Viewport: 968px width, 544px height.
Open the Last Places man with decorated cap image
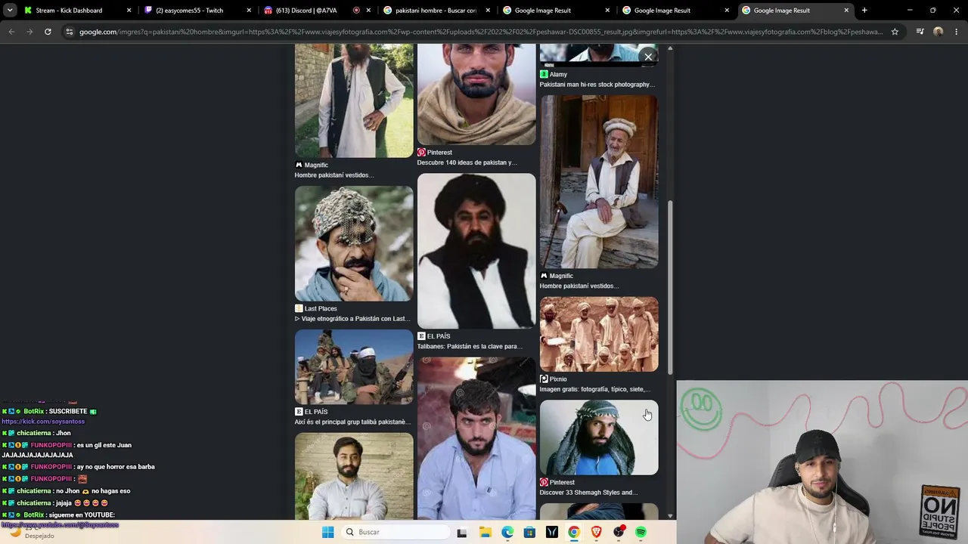354,243
